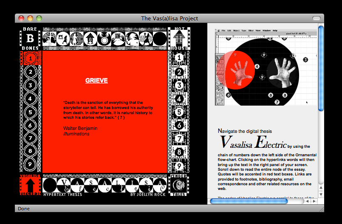342x224 pixels.
Task: Click the horizontal scrollbar thumb in the right panel
Action: point(249,201)
